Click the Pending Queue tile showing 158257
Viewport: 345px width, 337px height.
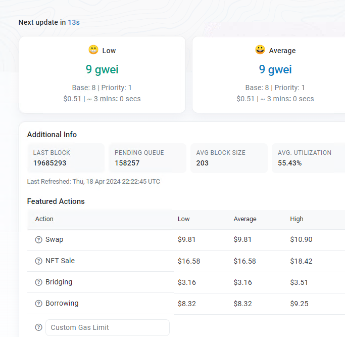pos(147,158)
